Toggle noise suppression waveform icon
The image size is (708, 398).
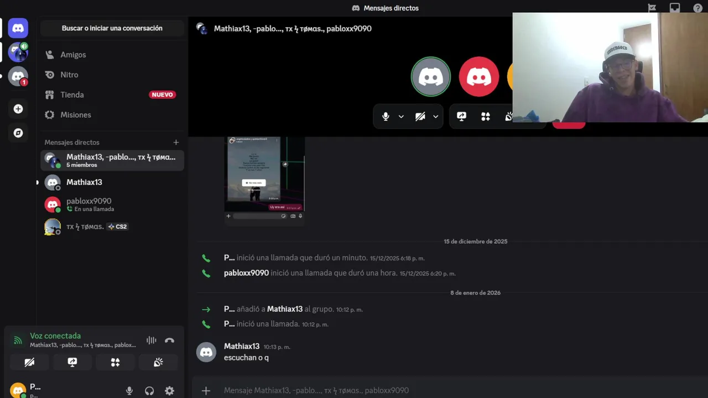[x=151, y=341]
